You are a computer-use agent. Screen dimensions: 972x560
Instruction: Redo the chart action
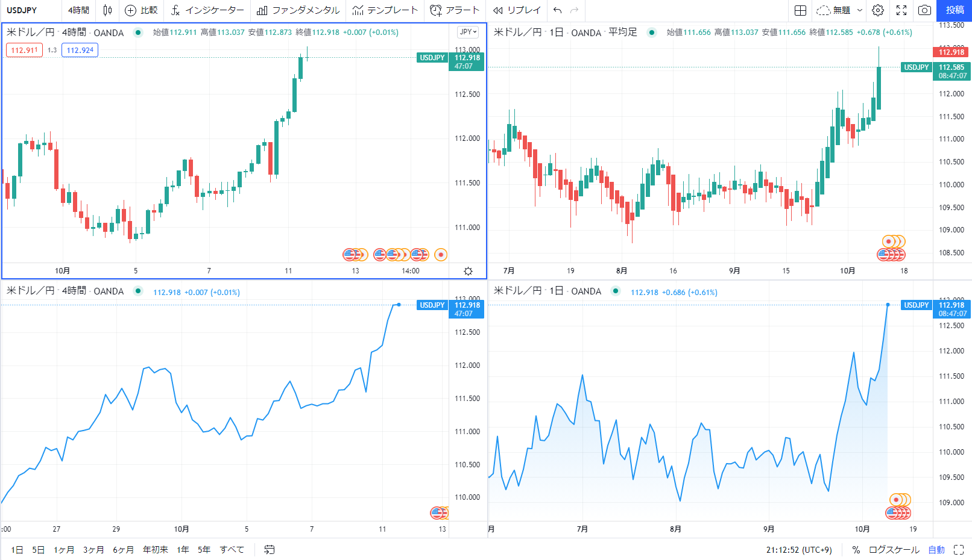575,10
